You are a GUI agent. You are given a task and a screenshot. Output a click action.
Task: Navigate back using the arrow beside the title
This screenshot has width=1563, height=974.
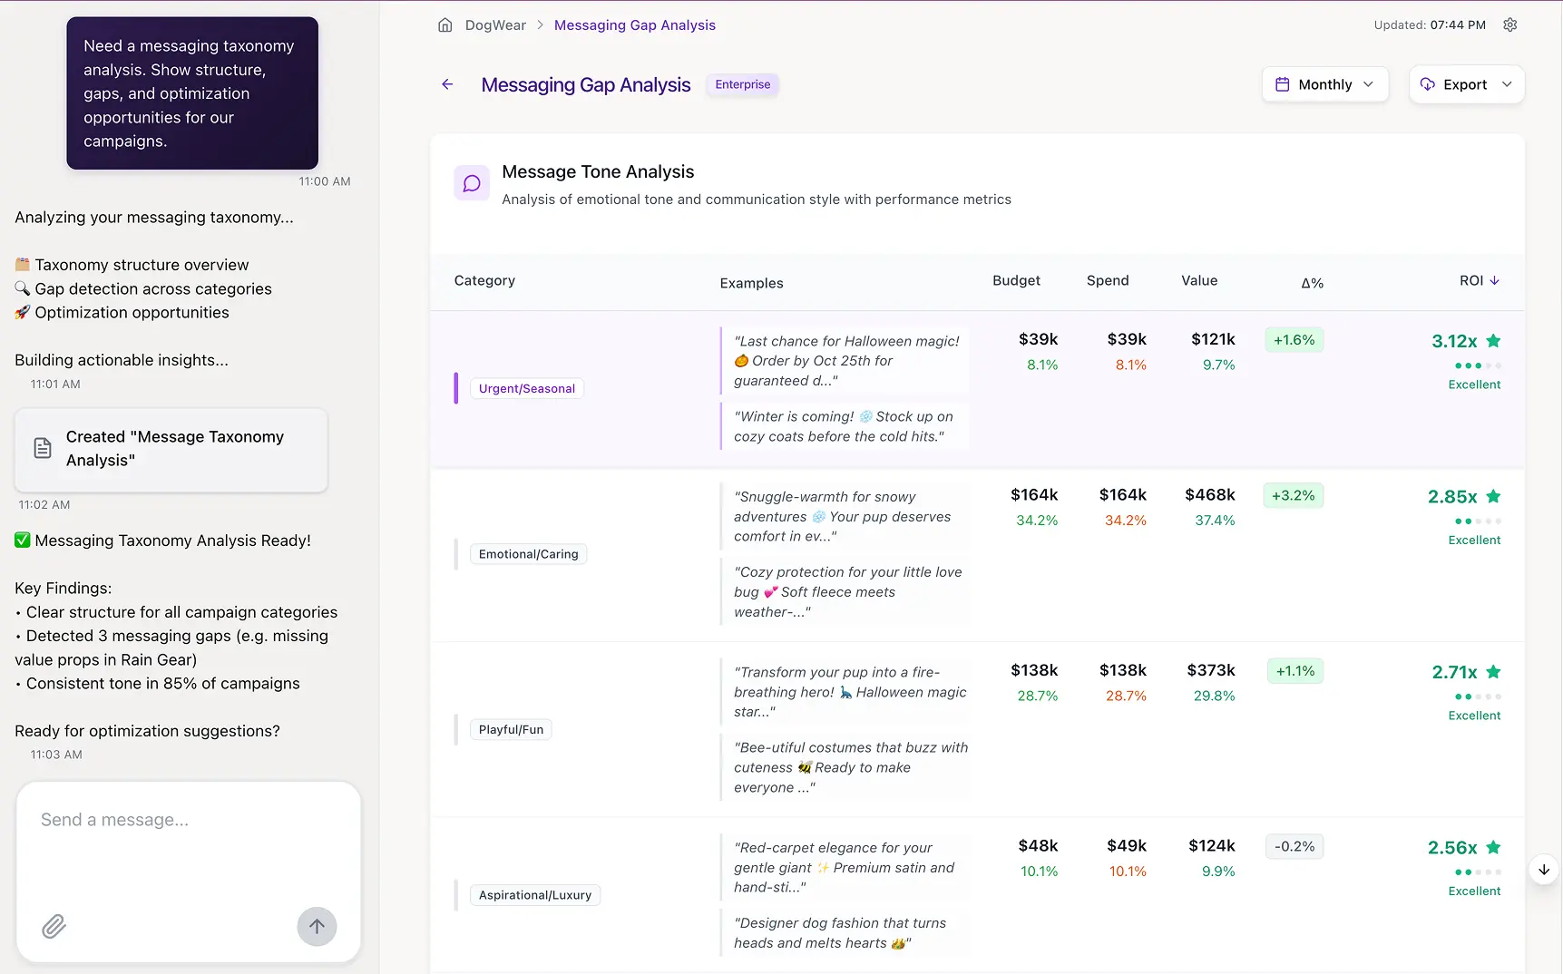[446, 83]
